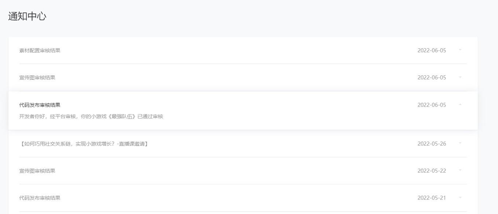Viewport: 498px width, 214px height.
Task: Open 代码发布审核结果 title dated 2022-05-21
Action: [x=40, y=198]
